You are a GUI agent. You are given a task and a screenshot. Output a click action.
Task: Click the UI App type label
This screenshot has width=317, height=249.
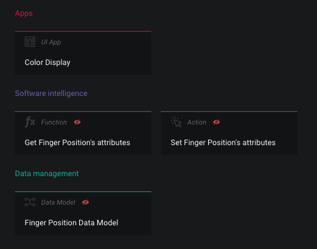(51, 42)
